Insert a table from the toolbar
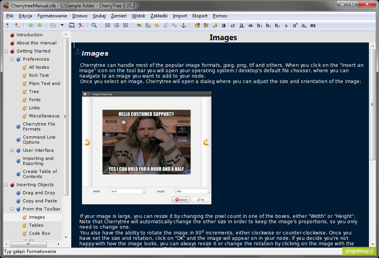 [148, 25]
